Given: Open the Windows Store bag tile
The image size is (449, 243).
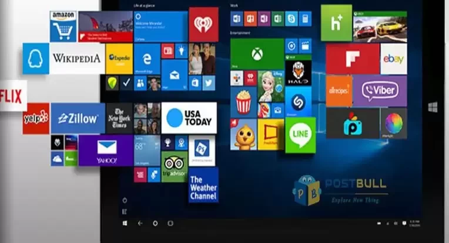Looking at the screenshot, I should [x=195, y=83].
